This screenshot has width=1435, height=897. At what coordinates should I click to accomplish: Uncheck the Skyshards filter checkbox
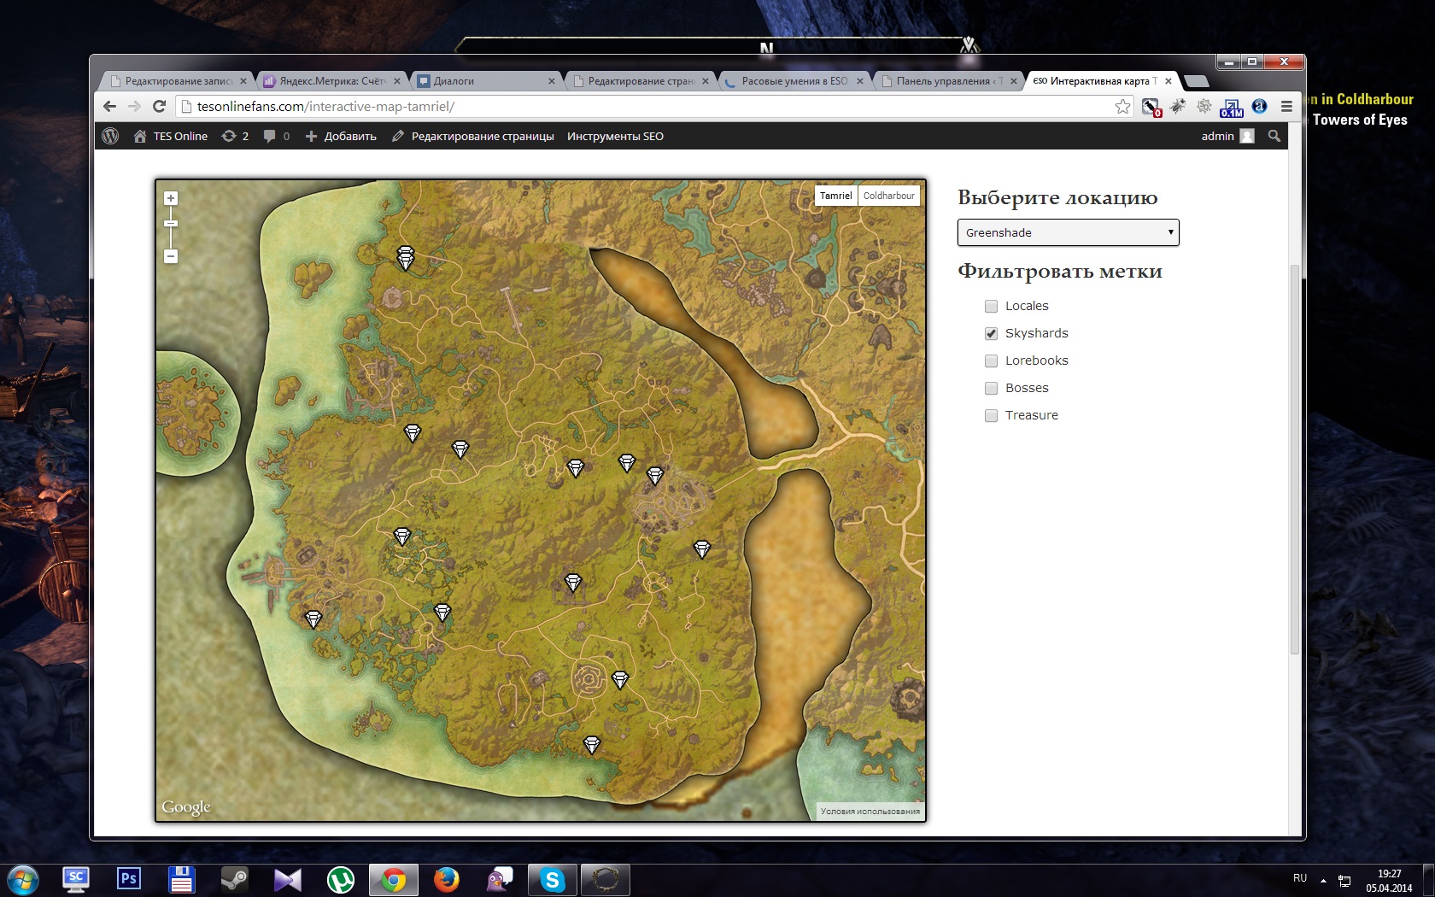point(991,333)
